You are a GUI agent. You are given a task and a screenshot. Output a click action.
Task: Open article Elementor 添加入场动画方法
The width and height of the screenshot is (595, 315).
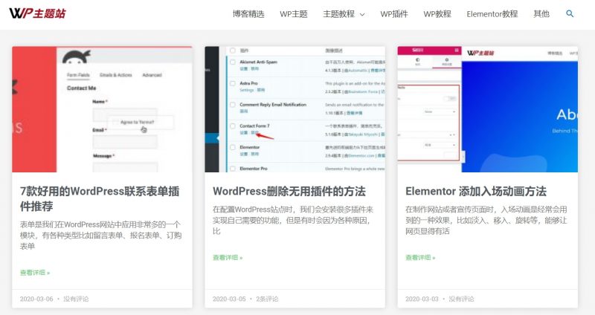click(x=476, y=191)
